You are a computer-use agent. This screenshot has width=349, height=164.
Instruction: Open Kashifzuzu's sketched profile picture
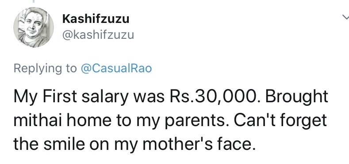pos(34,27)
